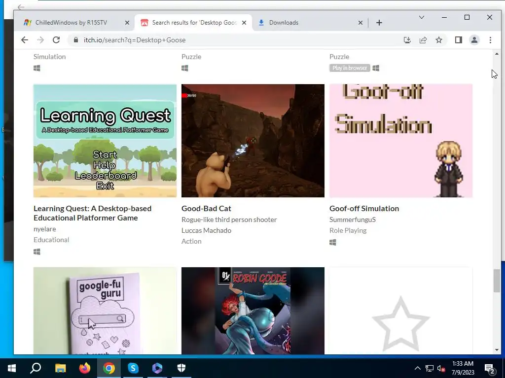Screen dimensions: 505x378
Task: Click the page scroll-up arrow
Action: pyautogui.click(x=496, y=54)
